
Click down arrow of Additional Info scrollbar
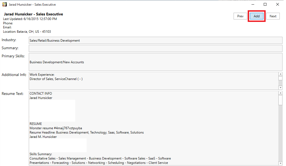click(280, 88)
